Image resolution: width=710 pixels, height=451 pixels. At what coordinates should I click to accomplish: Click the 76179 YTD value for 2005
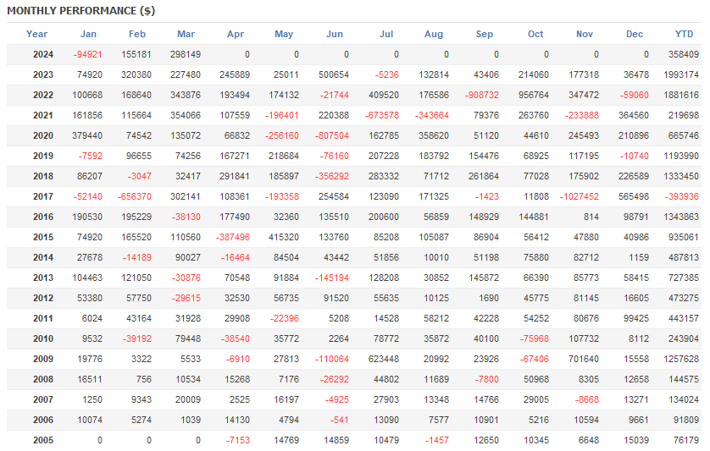click(x=686, y=440)
